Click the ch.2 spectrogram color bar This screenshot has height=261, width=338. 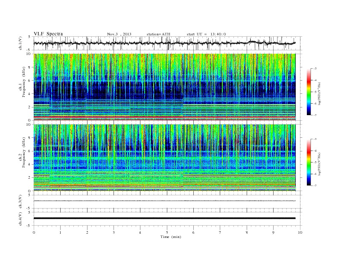pyautogui.click(x=309, y=162)
